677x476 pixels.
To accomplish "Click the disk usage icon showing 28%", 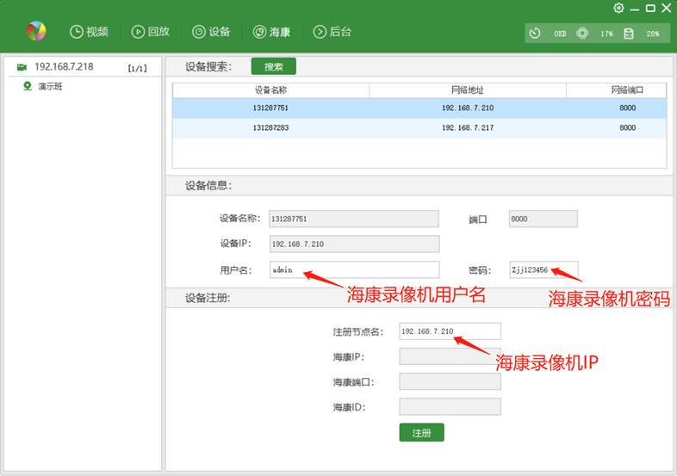I will 629,34.
